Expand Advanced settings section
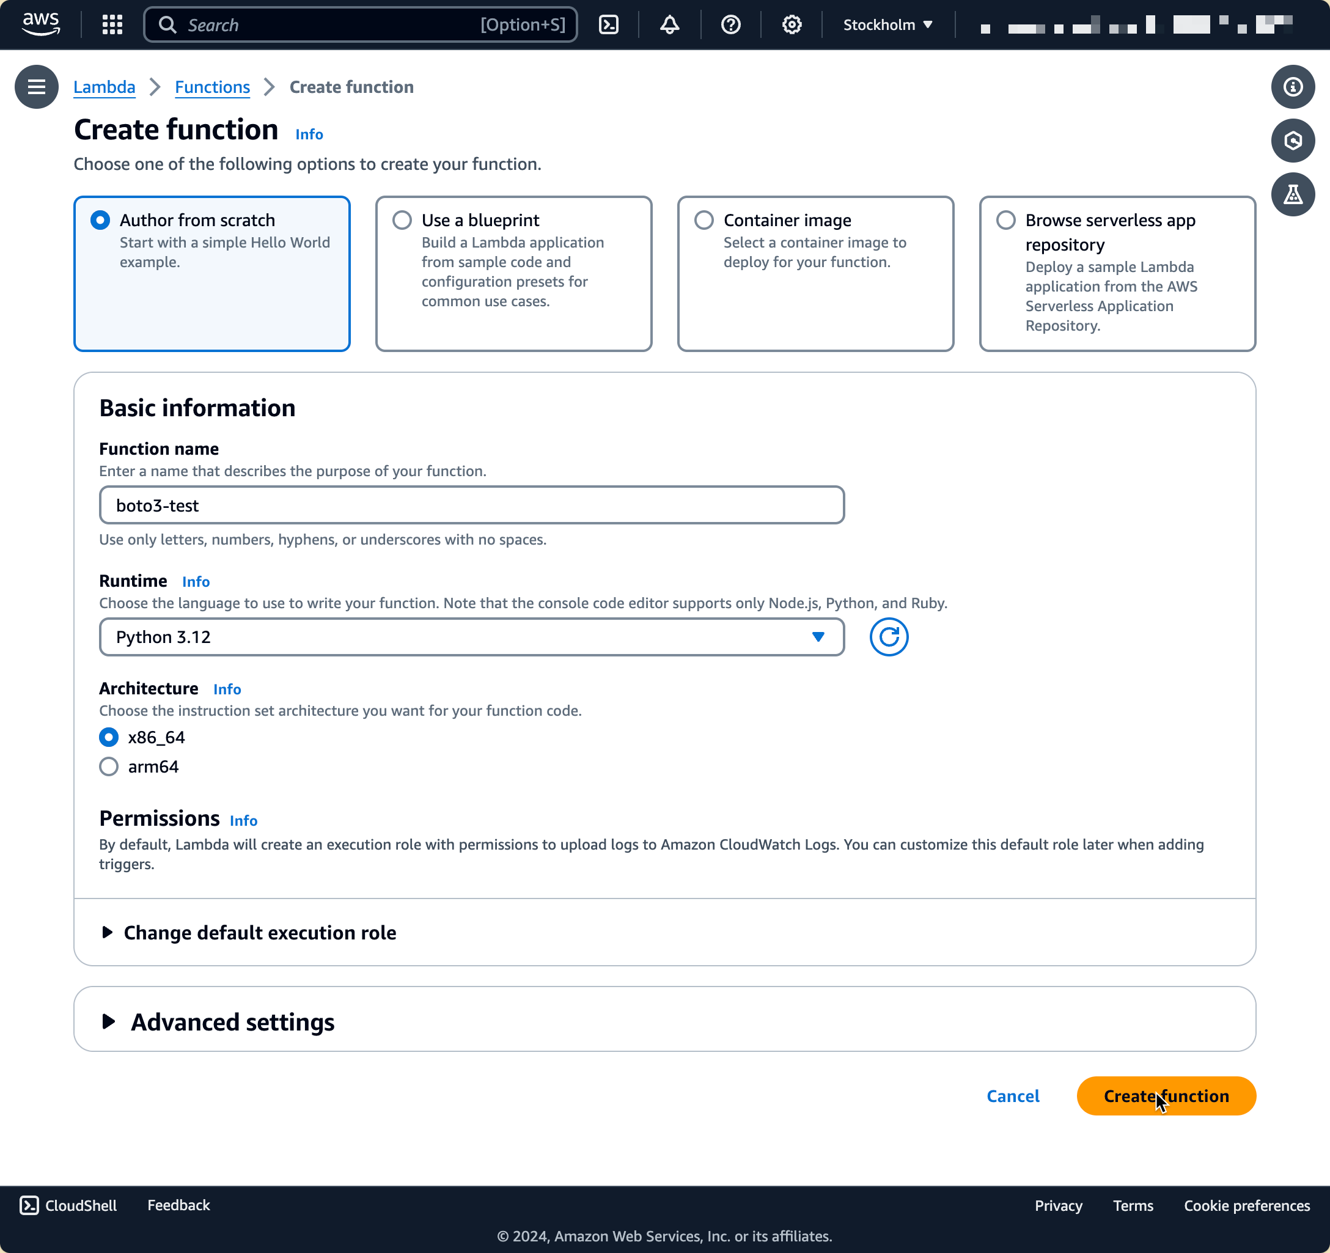 [x=218, y=1022]
